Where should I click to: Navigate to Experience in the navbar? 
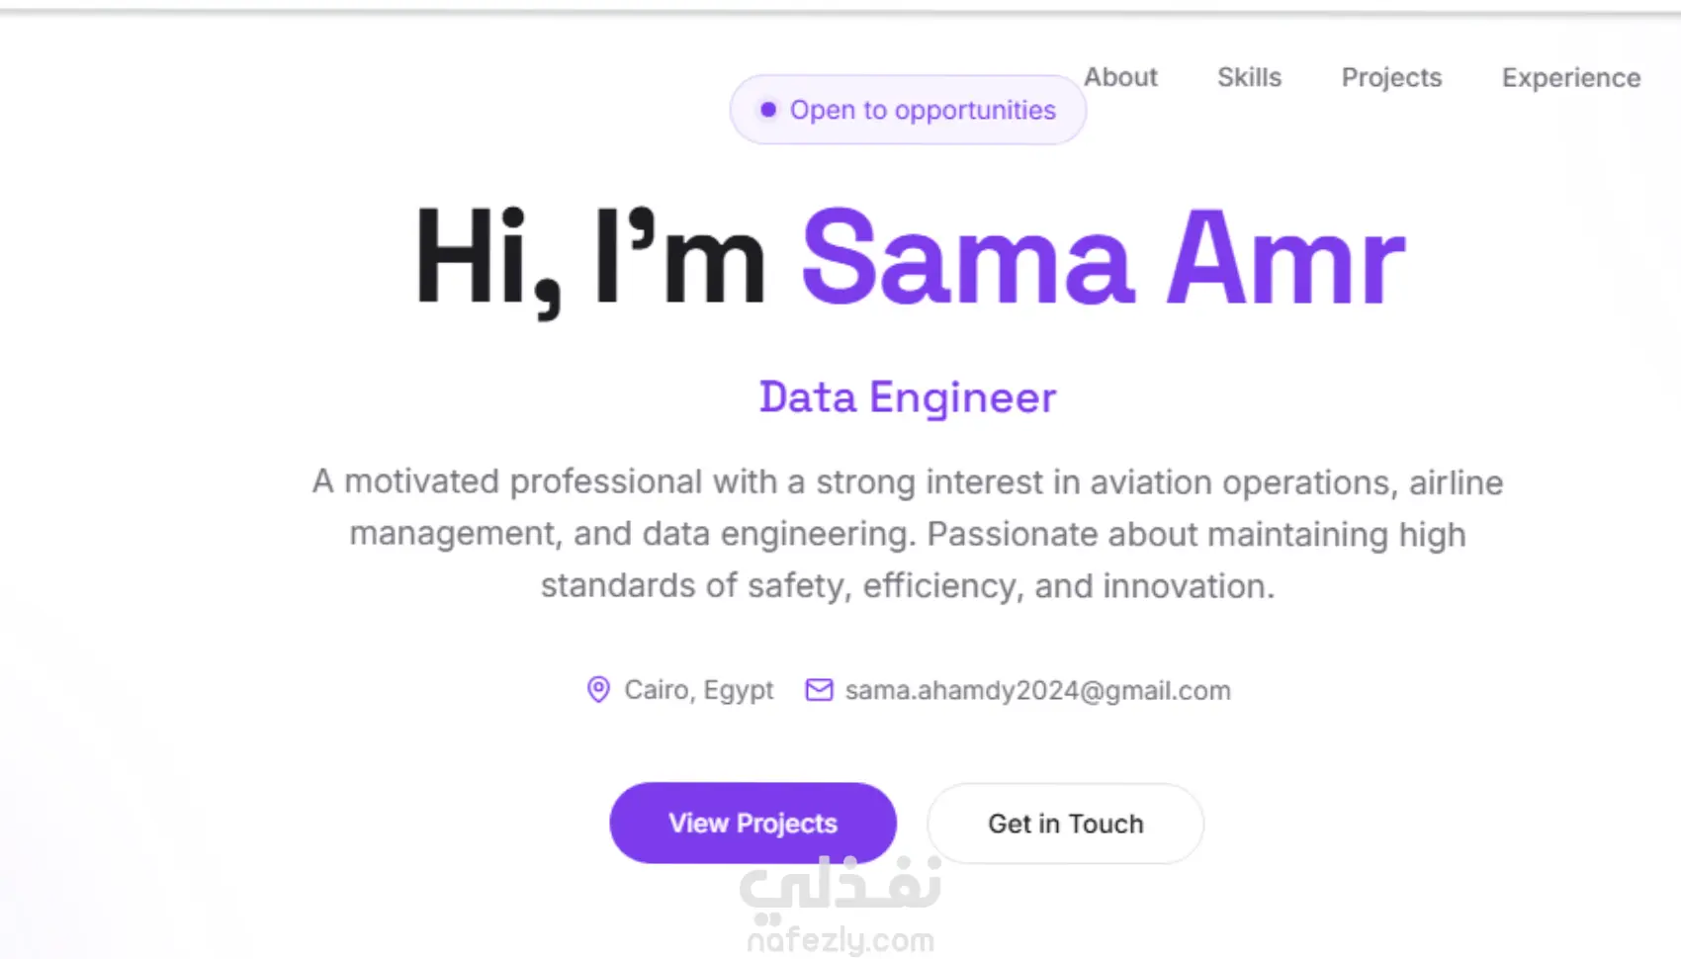(1570, 77)
